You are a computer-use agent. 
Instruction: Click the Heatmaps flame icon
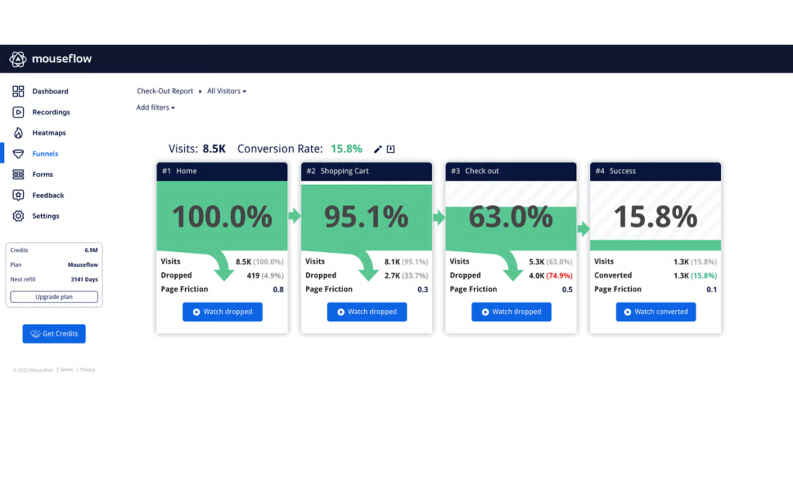tap(19, 133)
